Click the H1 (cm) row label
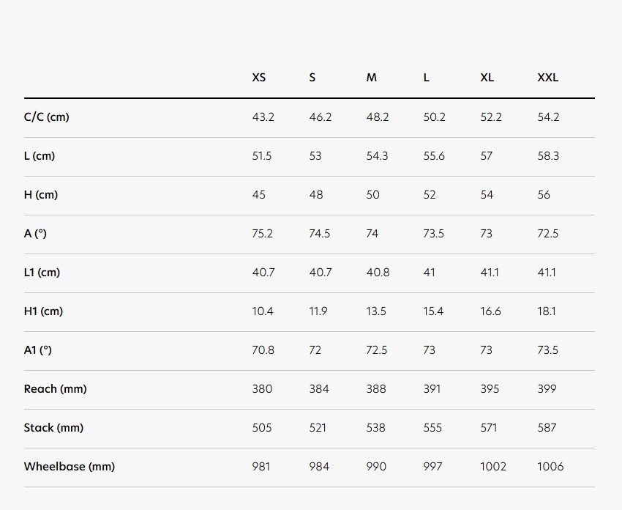This screenshot has height=510, width=622. (x=43, y=311)
